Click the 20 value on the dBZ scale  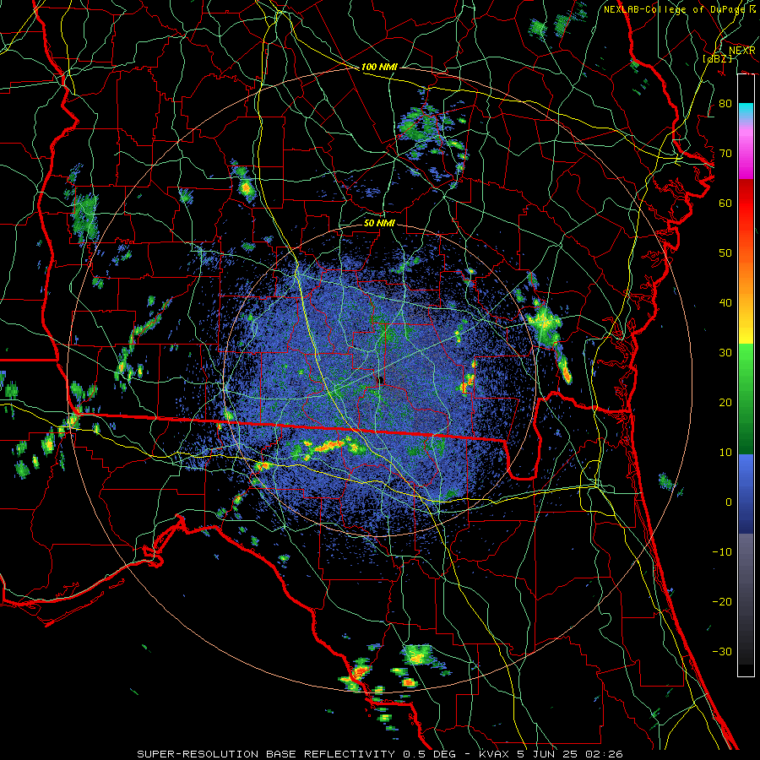pos(725,403)
